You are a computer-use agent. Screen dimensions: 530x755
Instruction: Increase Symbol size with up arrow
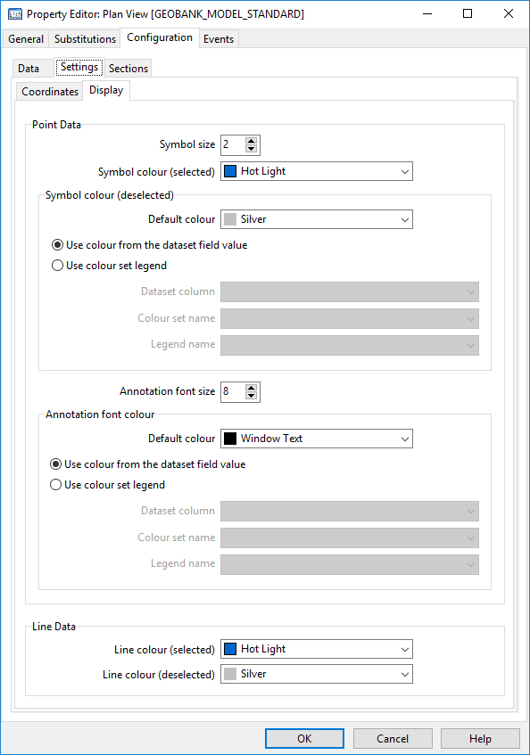point(251,141)
